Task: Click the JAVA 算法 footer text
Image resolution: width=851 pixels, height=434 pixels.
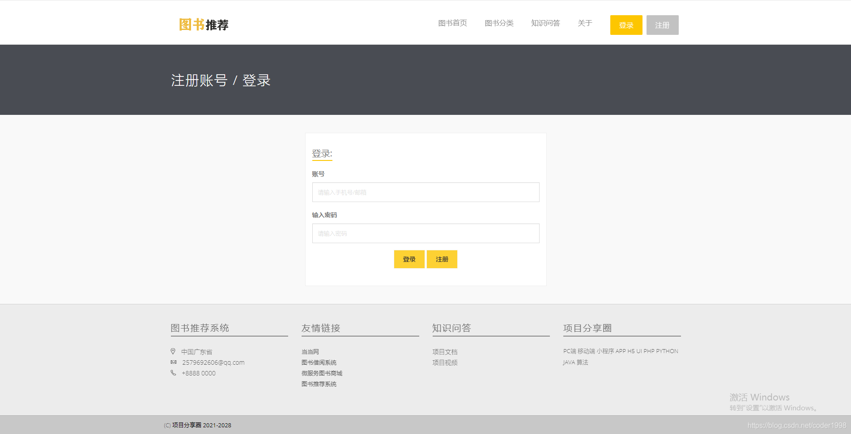Action: tap(575, 362)
